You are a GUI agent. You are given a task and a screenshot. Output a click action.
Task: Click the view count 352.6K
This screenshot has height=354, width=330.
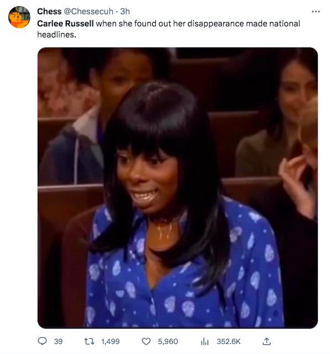229,341
